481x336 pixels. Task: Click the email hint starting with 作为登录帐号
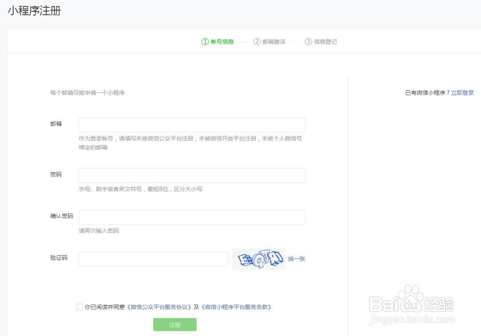pyautogui.click(x=190, y=143)
